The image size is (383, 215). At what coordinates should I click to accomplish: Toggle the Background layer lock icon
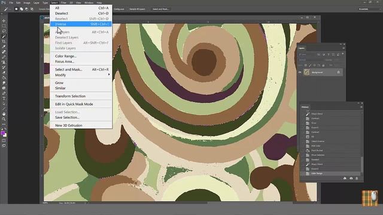point(339,72)
